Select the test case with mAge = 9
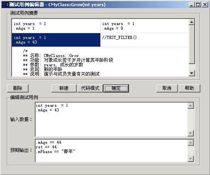This screenshot has width=210, height=175. click(145, 26)
